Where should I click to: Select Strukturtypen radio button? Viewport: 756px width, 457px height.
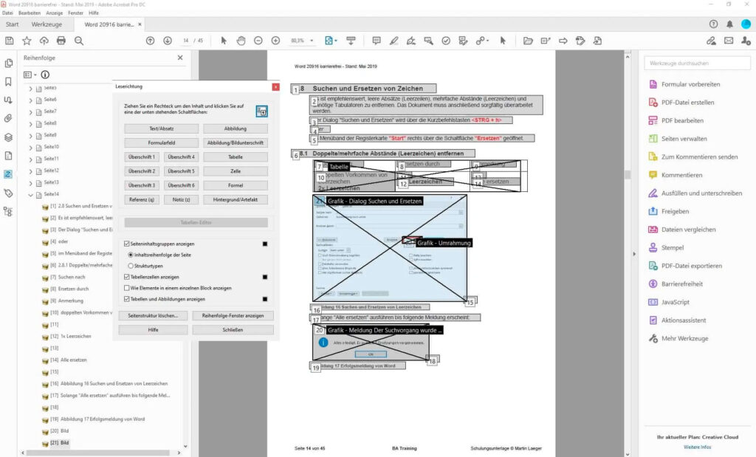pyautogui.click(x=131, y=266)
